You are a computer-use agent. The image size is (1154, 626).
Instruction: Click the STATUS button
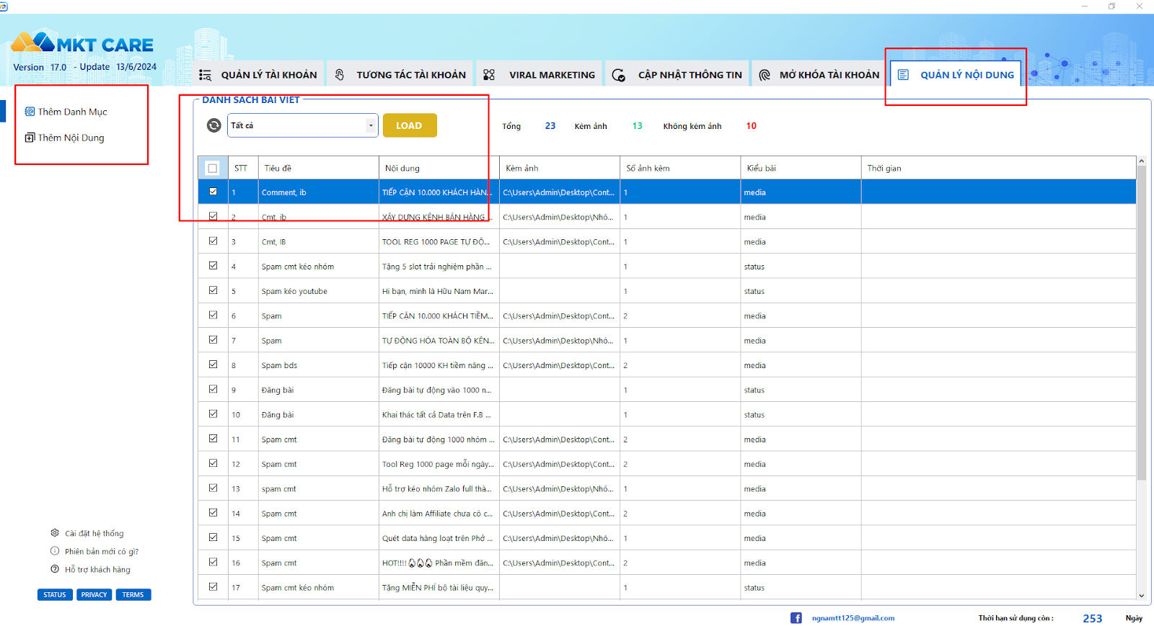(x=55, y=595)
